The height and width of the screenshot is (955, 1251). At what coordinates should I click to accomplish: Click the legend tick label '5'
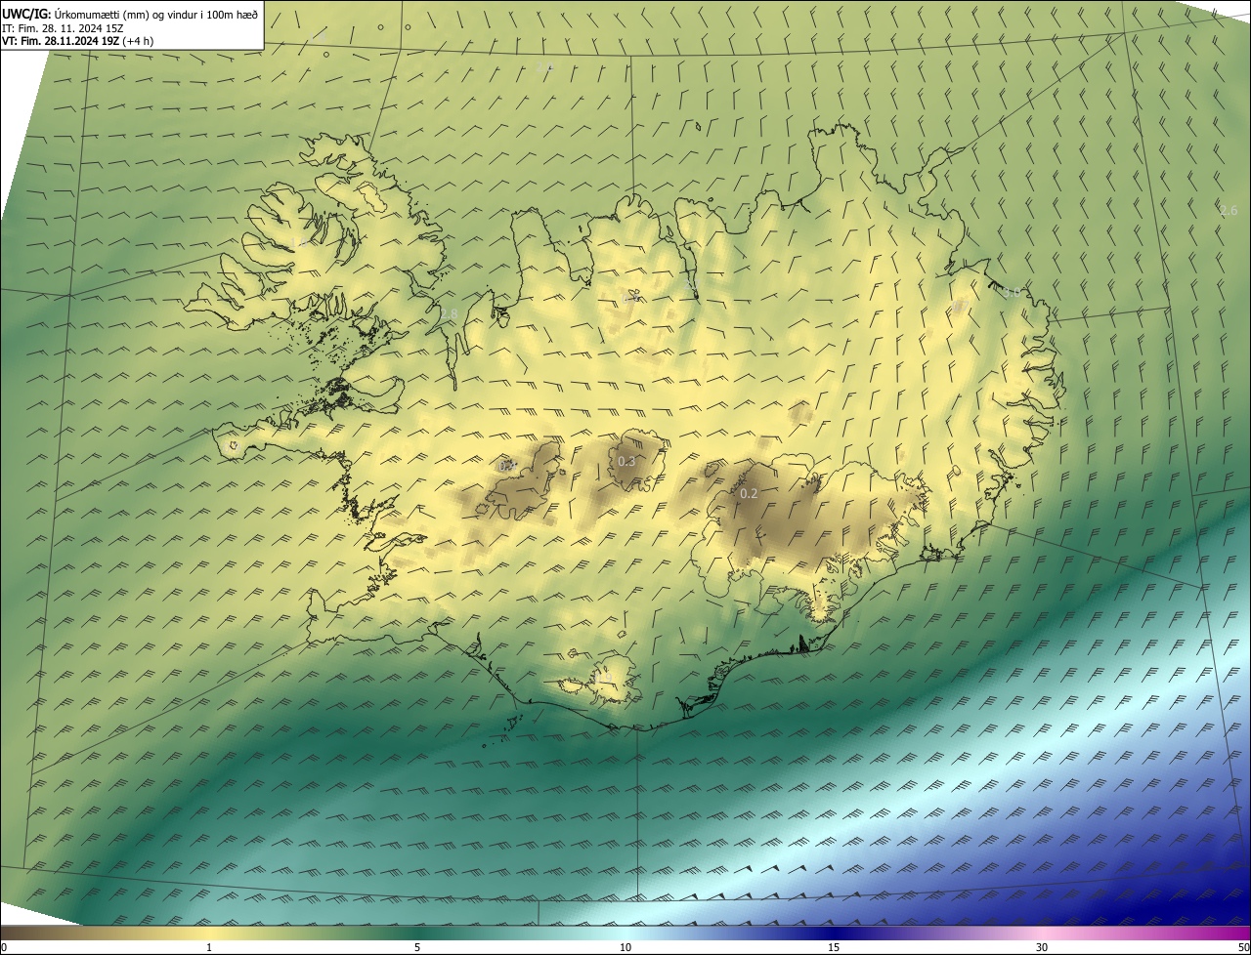[x=417, y=947]
